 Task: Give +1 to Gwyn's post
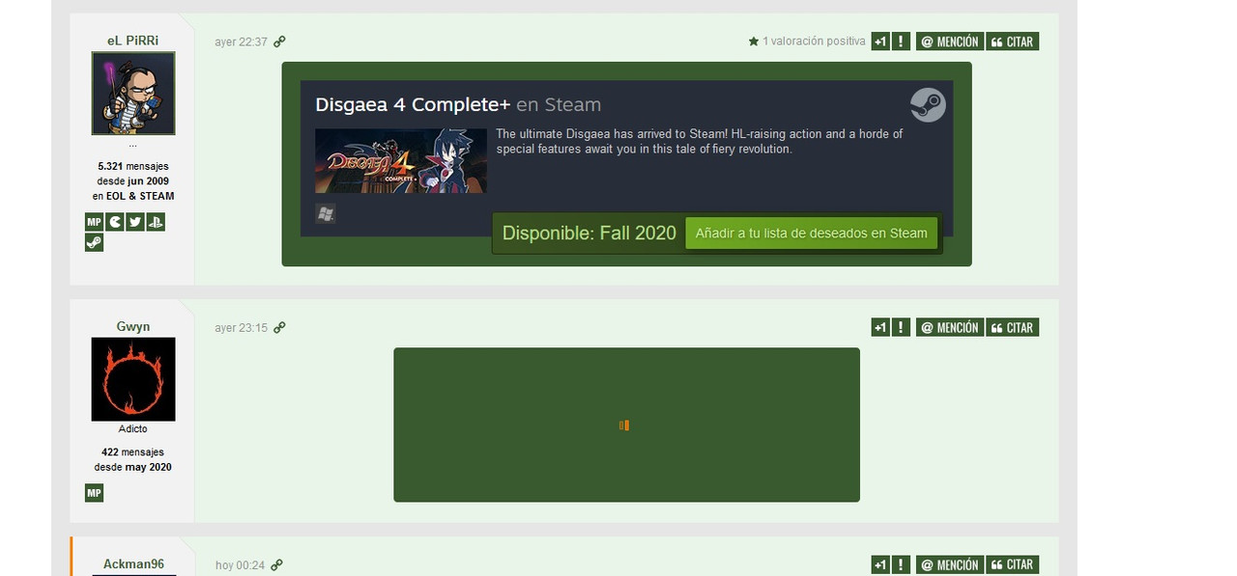pyautogui.click(x=879, y=327)
